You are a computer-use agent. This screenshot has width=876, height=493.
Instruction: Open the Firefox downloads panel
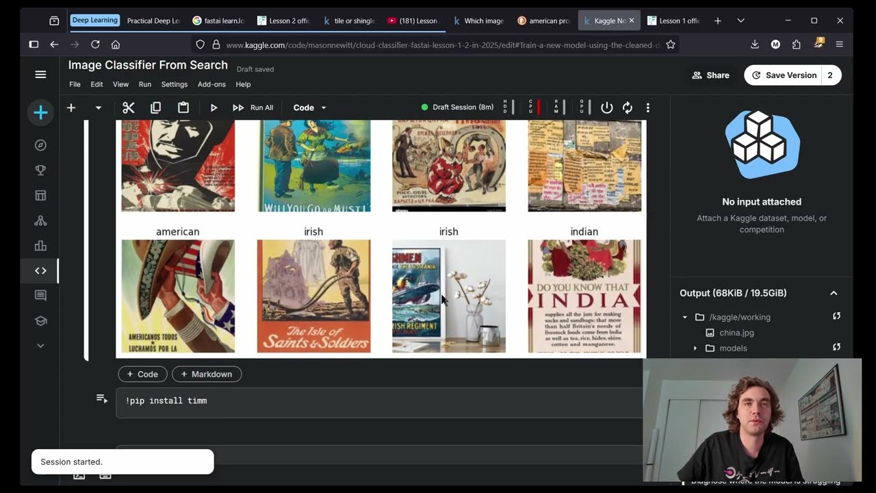[x=755, y=45]
